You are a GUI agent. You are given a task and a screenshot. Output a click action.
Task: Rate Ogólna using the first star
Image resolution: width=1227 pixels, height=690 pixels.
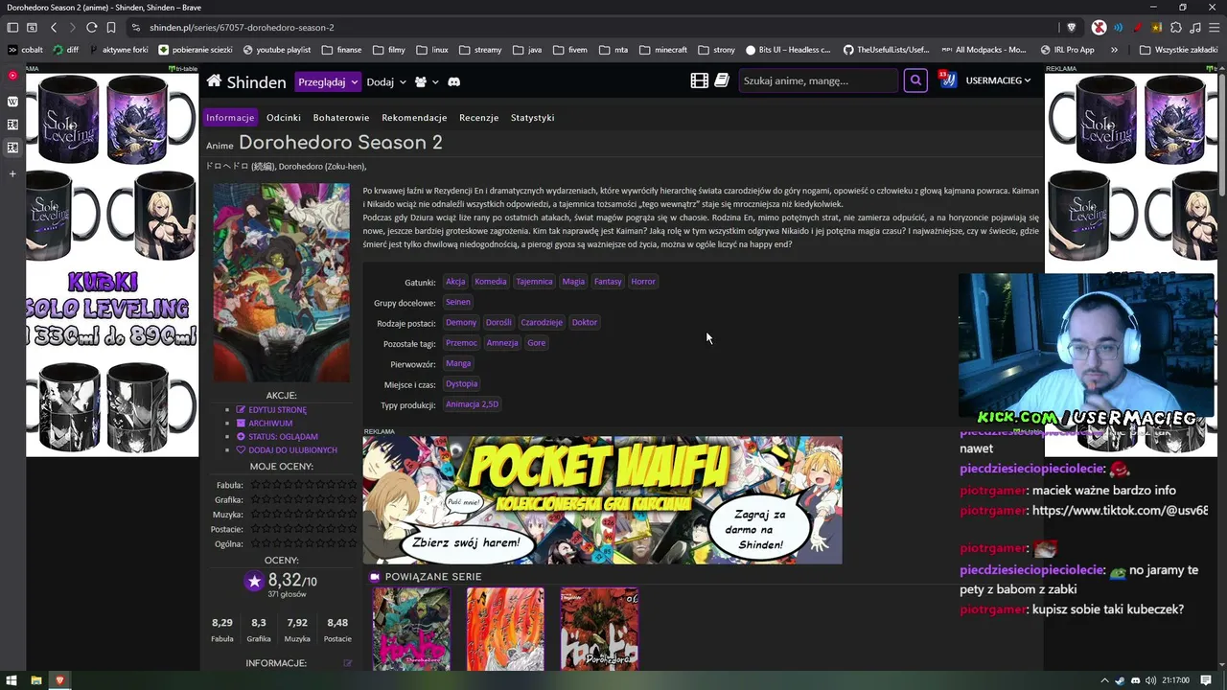pyautogui.click(x=255, y=544)
